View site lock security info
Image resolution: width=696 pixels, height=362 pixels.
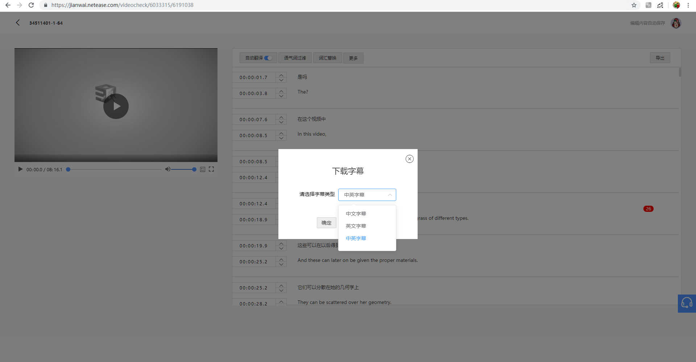pos(46,5)
